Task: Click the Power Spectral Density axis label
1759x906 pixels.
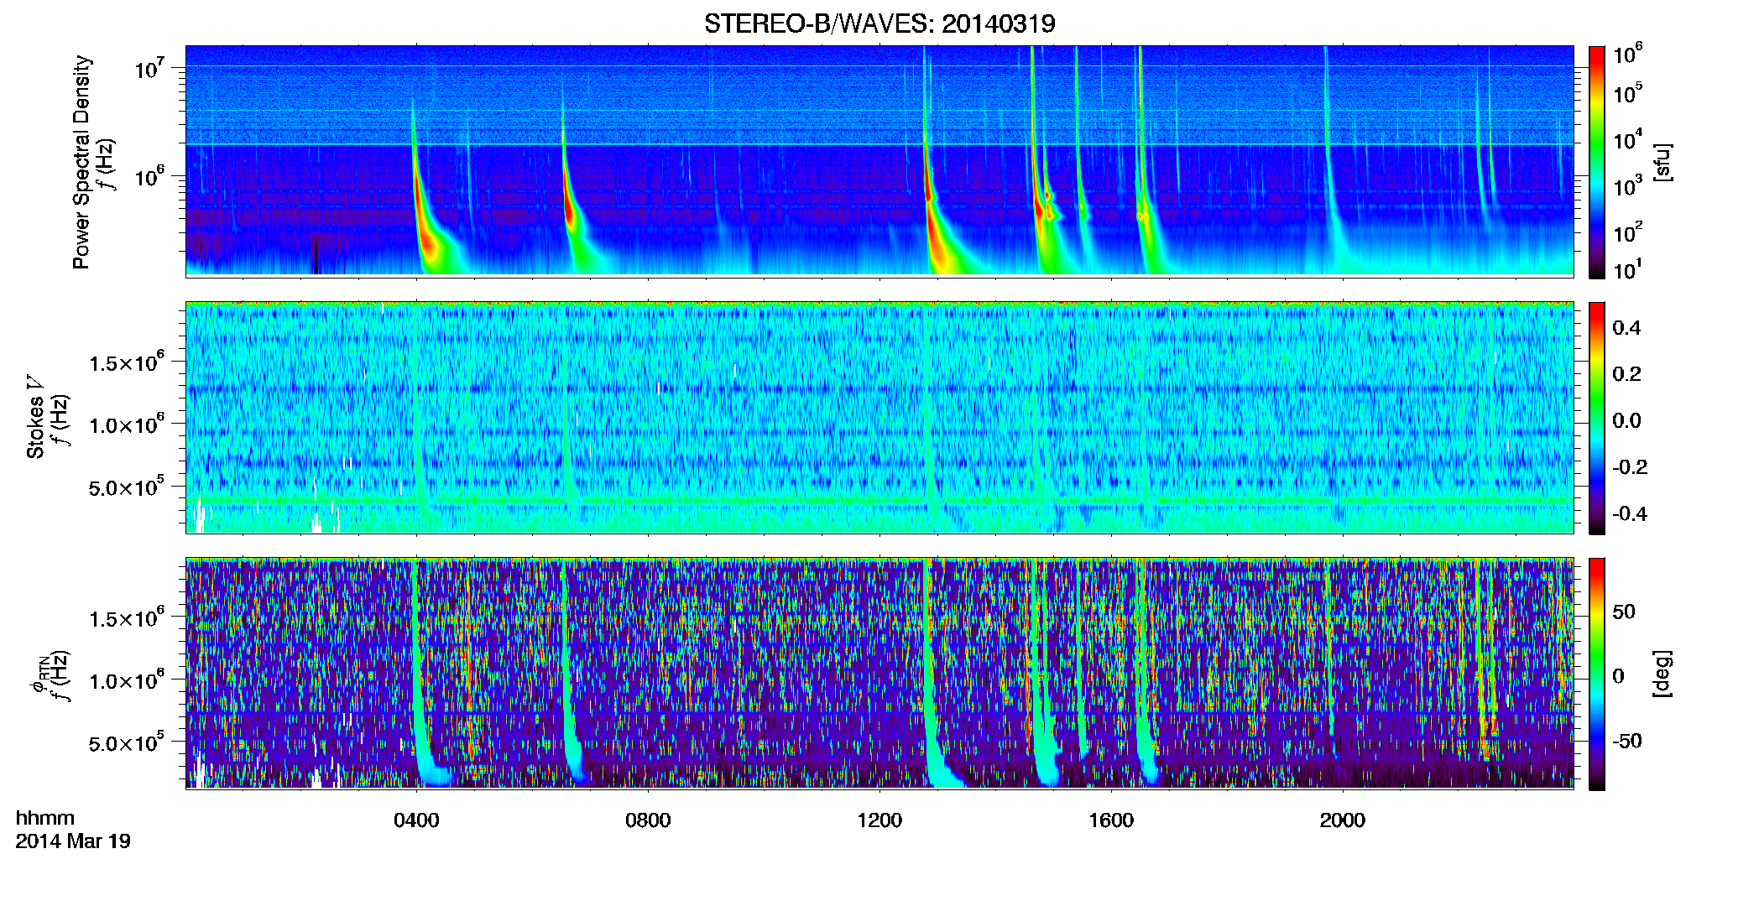Action: tap(81, 162)
